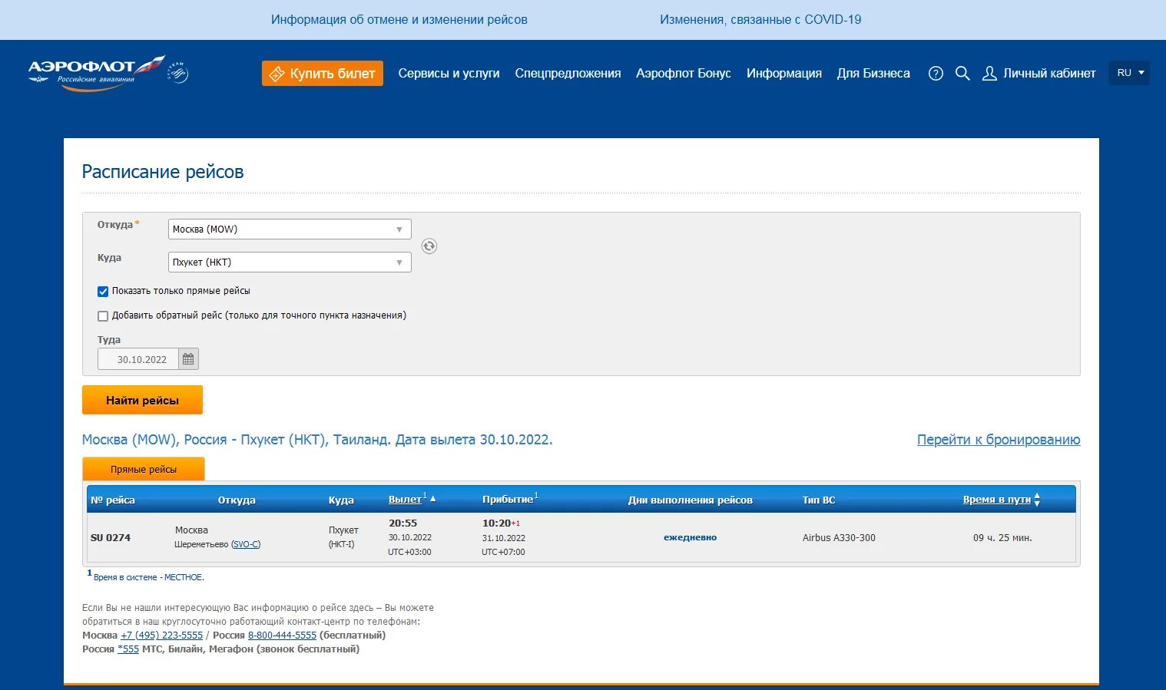The image size is (1166, 690).
Task: Click the ежедневно schedule text
Action: click(x=690, y=538)
